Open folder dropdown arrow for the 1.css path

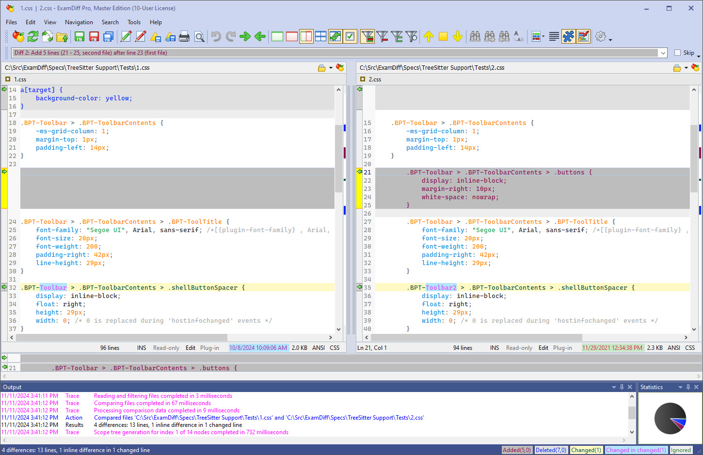pos(331,68)
